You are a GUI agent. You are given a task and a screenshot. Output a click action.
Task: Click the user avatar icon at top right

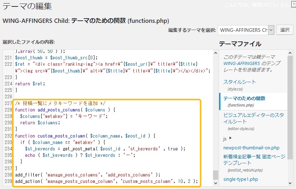pos(293,5)
